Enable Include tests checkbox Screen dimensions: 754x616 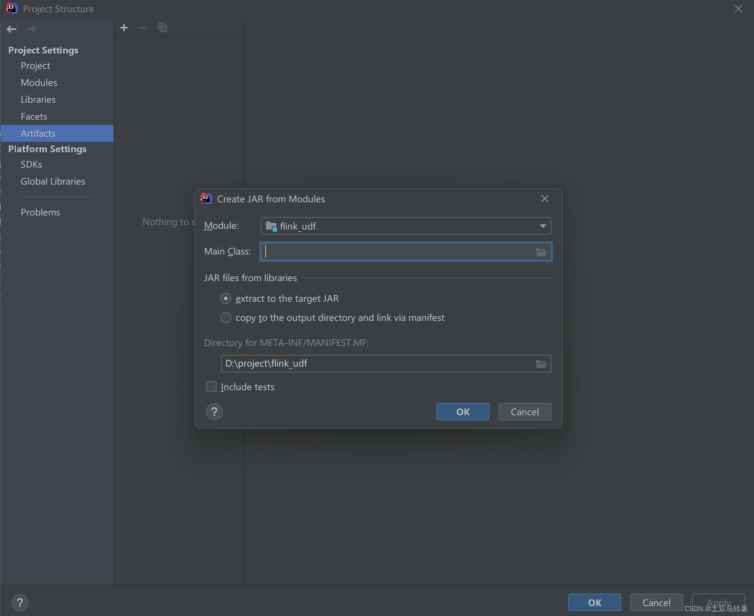211,387
